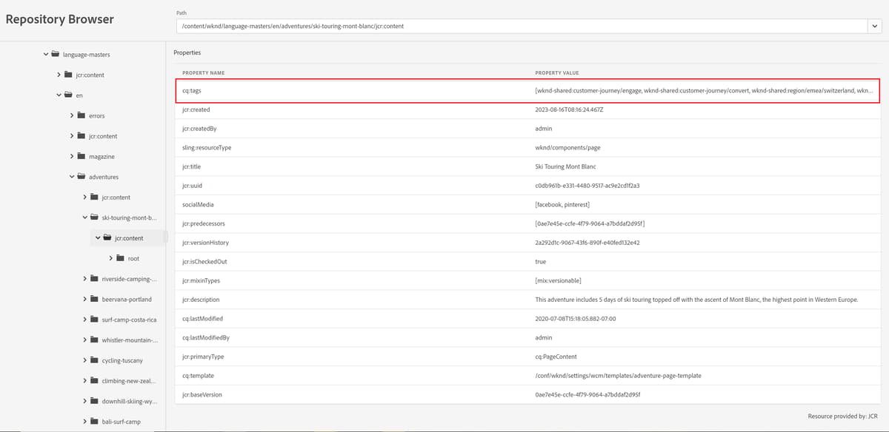This screenshot has width=889, height=432.
Task: Expand the downhill-skiing-wyoming tree node
Action: [x=84, y=401]
